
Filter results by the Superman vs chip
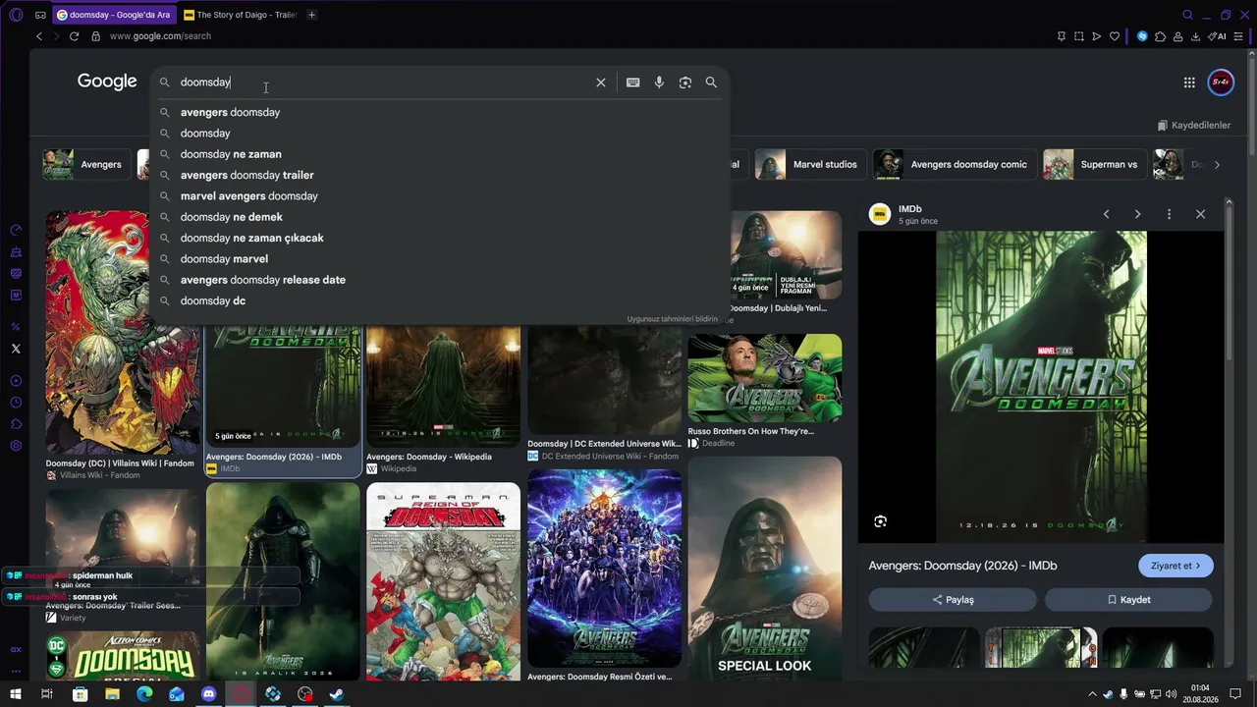1094,165
